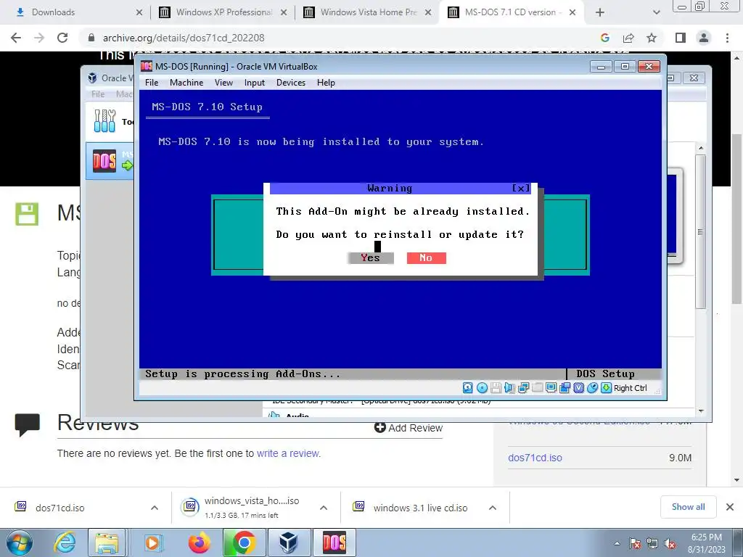Click the virtualization CPU 'V' status icon
Screen dimensions: 743x557
coord(578,388)
